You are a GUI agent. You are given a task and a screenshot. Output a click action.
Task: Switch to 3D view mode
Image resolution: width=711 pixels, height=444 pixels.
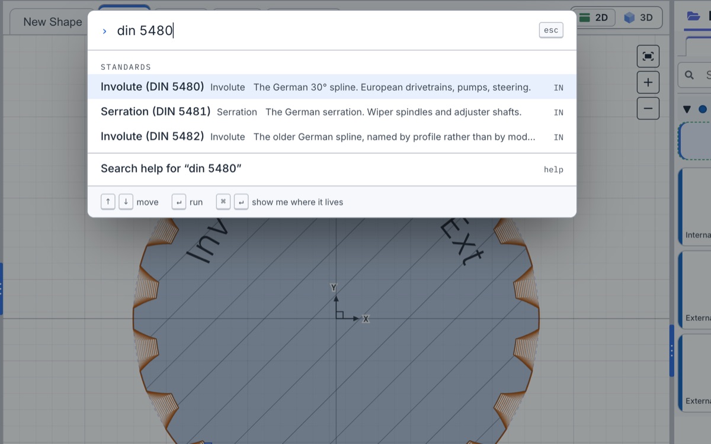click(639, 18)
